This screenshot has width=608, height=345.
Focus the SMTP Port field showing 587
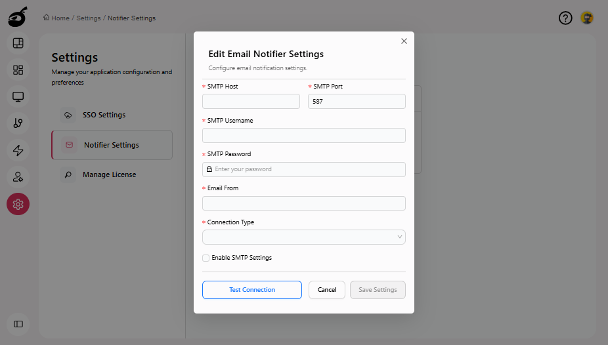357,102
